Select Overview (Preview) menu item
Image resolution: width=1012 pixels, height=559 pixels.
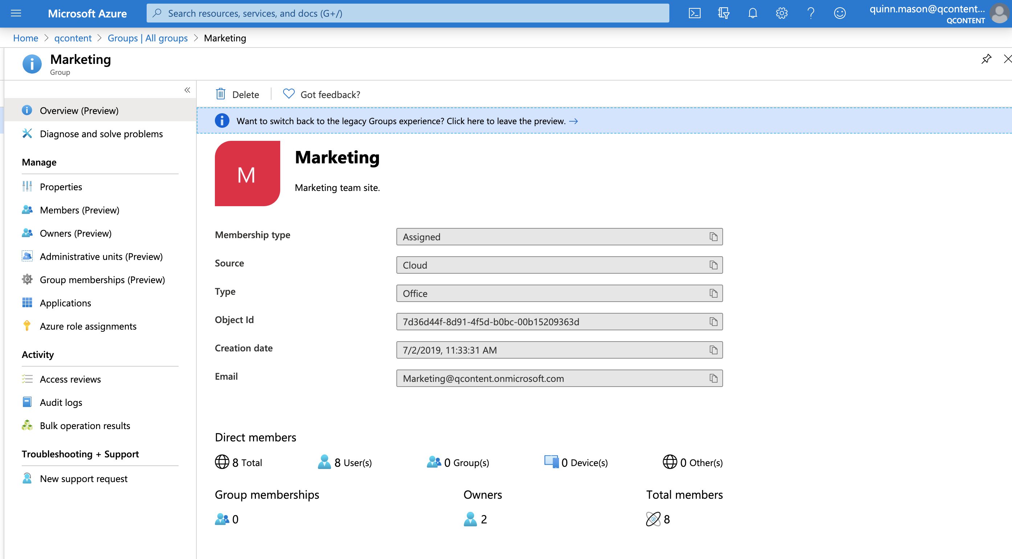coord(100,110)
